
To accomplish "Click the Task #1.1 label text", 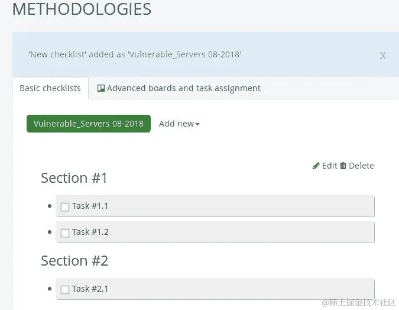I will click(90, 206).
